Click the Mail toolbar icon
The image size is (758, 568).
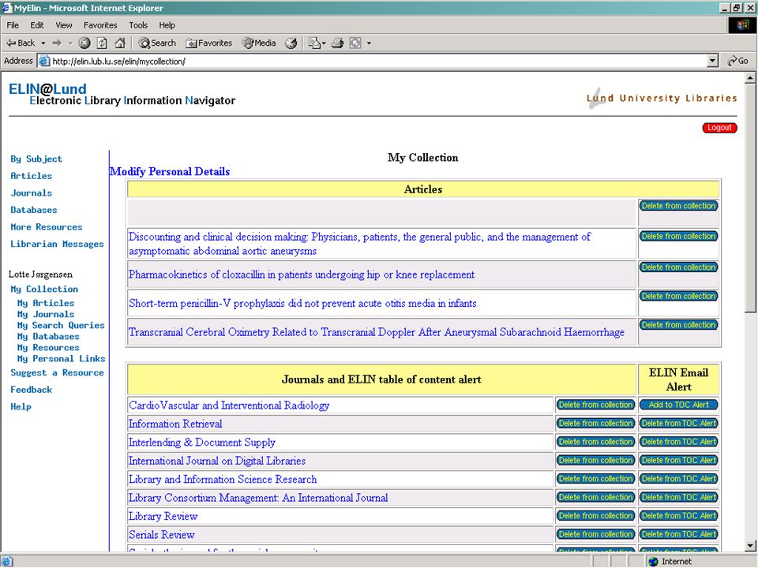314,43
